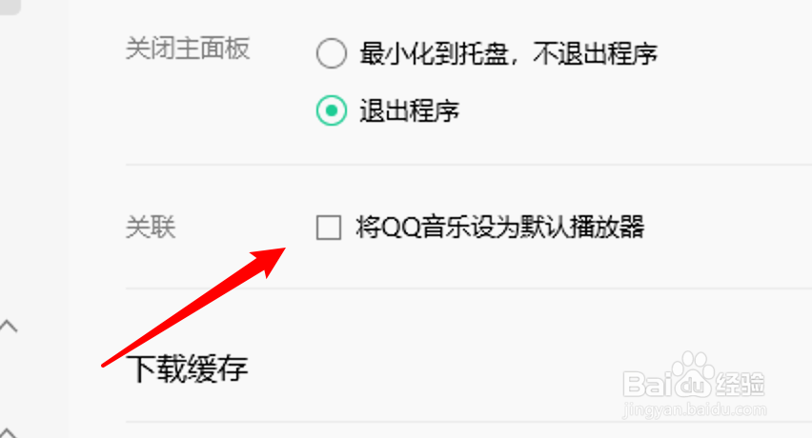Click the 最小化到托盘，不退出程序 label text
The width and height of the screenshot is (812, 438).
click(509, 53)
